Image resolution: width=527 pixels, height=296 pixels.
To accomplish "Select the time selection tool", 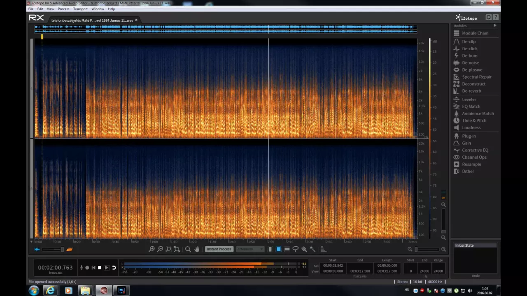I will [270, 249].
